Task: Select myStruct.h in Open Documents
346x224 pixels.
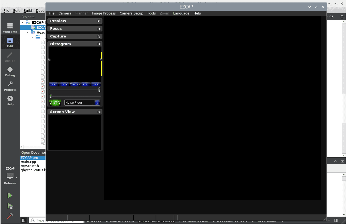Action: [x=33, y=166]
